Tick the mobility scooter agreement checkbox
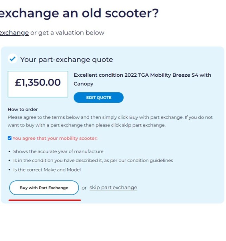The width and height of the screenshot is (226, 241). click(x=10, y=138)
